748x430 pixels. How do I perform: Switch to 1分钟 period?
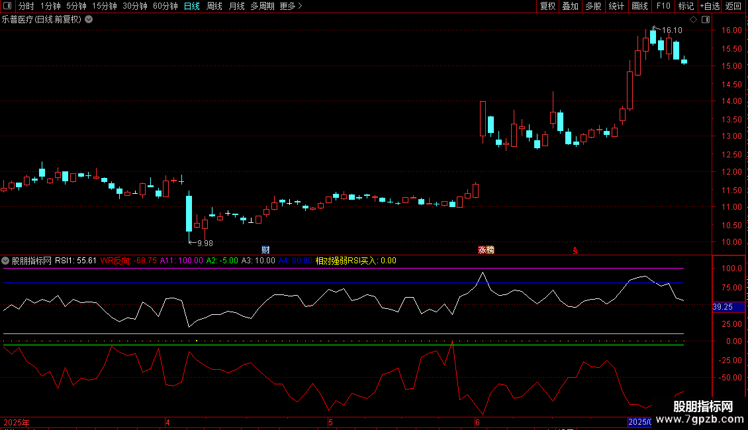[x=50, y=6]
